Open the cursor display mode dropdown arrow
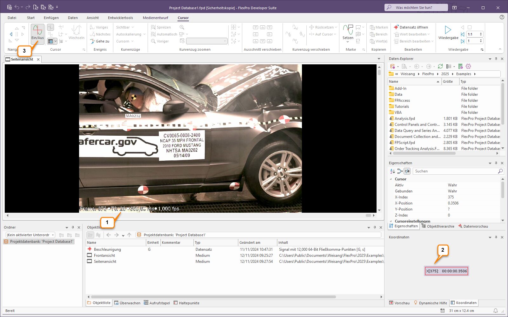 (x=56, y=41)
